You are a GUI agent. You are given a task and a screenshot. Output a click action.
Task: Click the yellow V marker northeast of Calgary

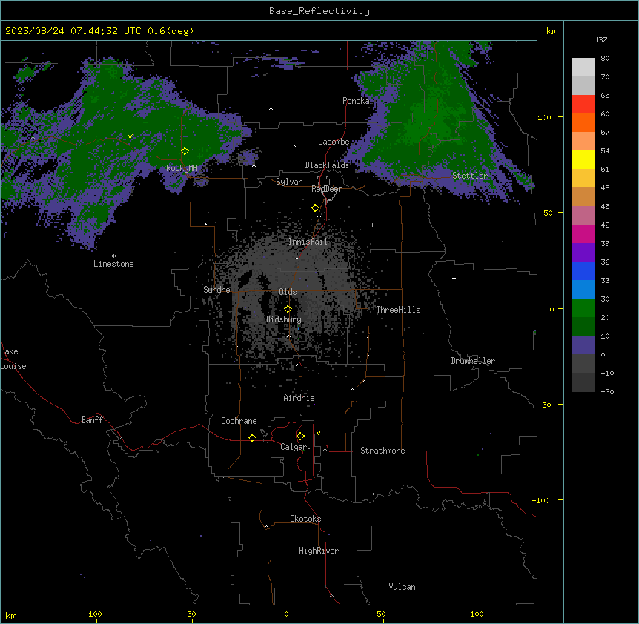coord(318,433)
